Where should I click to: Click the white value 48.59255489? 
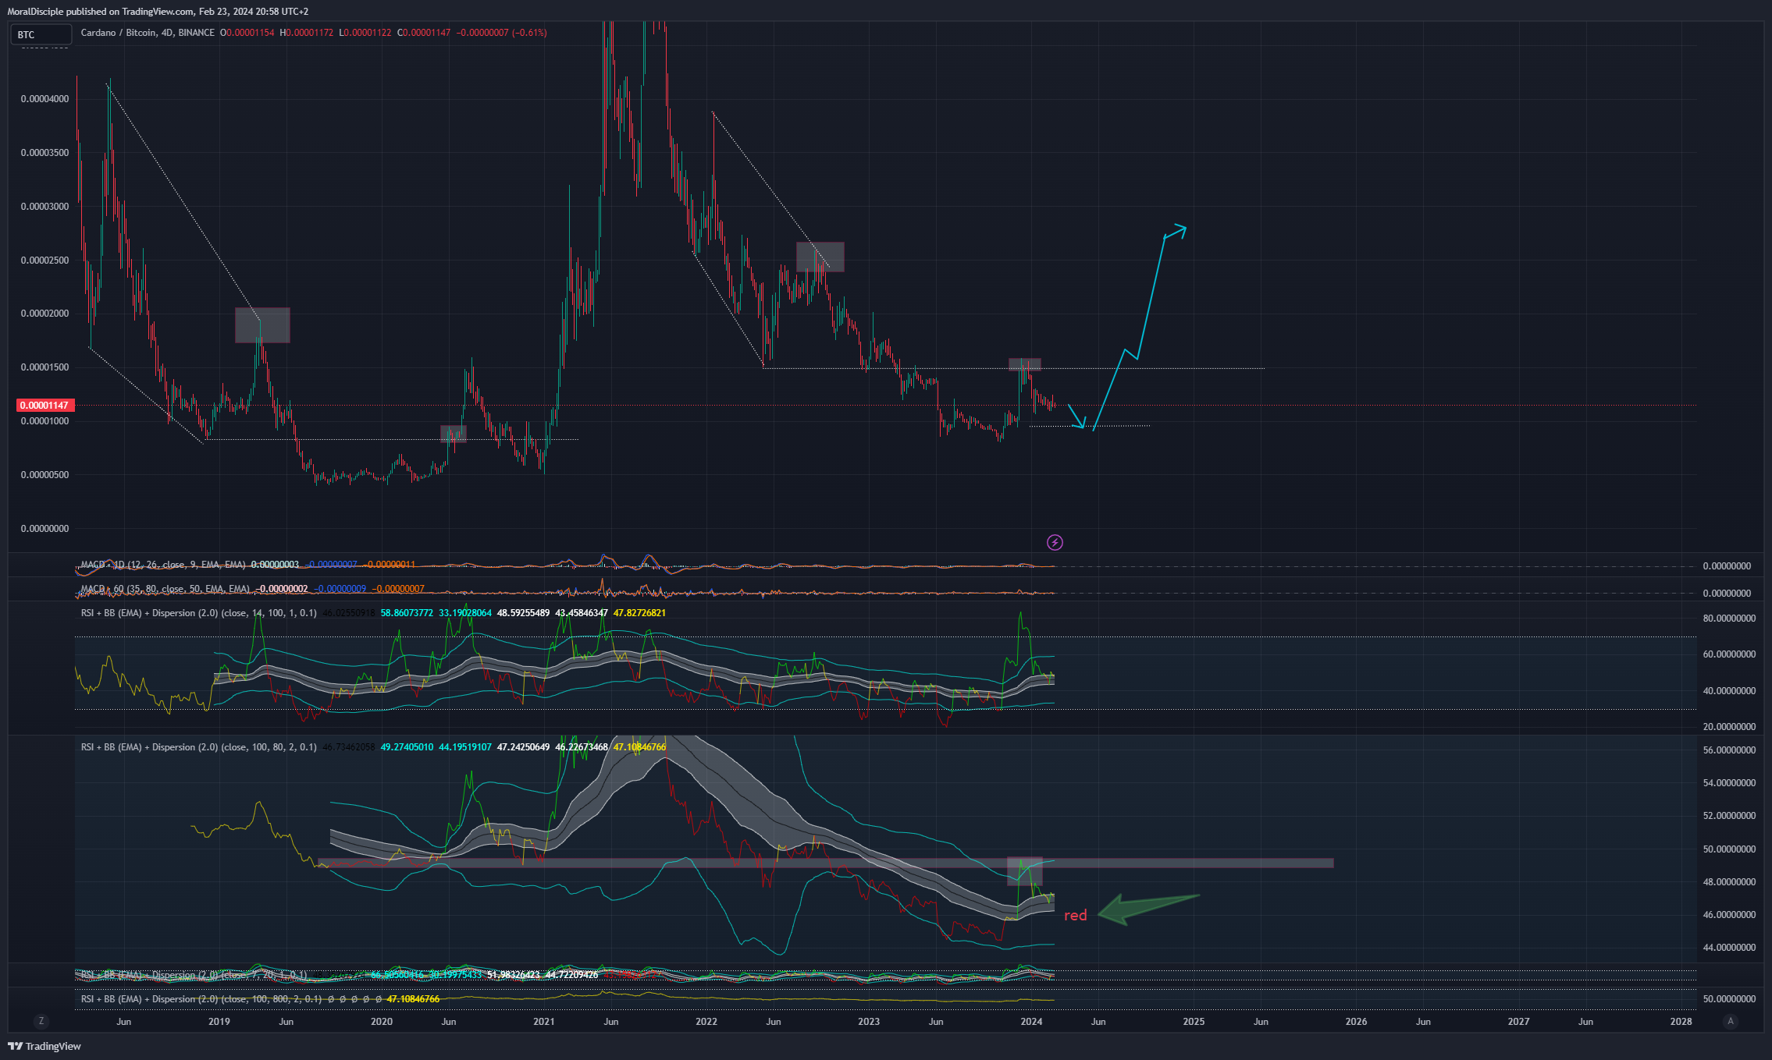(x=523, y=613)
